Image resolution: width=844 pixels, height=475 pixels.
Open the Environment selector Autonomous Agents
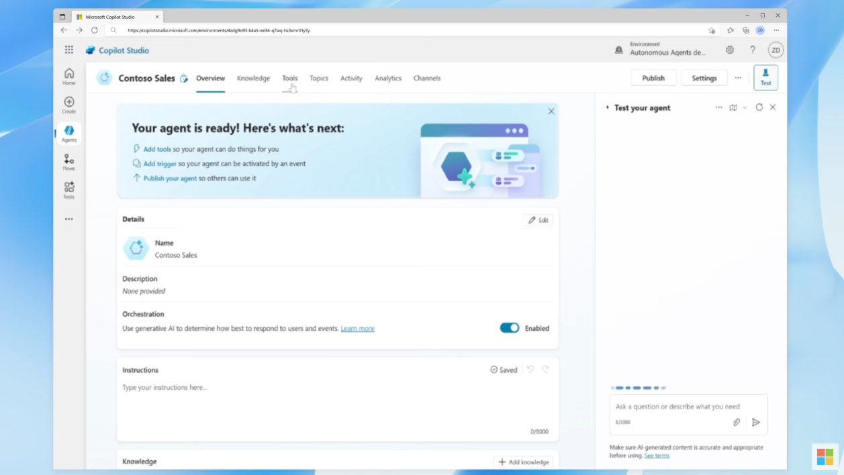[667, 48]
